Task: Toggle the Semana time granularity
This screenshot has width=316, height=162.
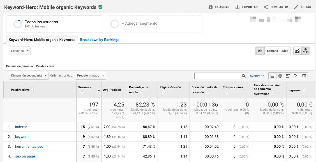Action: pyautogui.click(x=272, y=51)
